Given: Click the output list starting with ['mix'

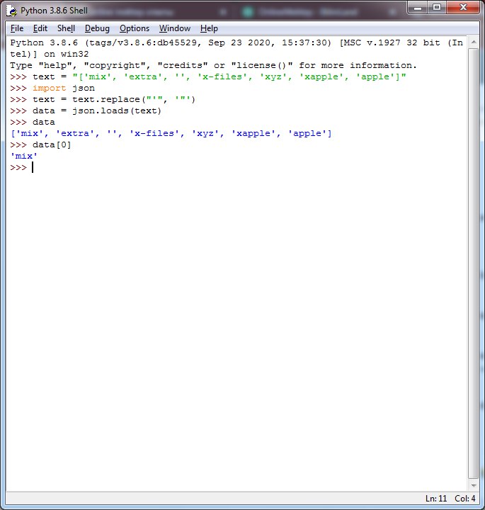Looking at the screenshot, I should (171, 133).
